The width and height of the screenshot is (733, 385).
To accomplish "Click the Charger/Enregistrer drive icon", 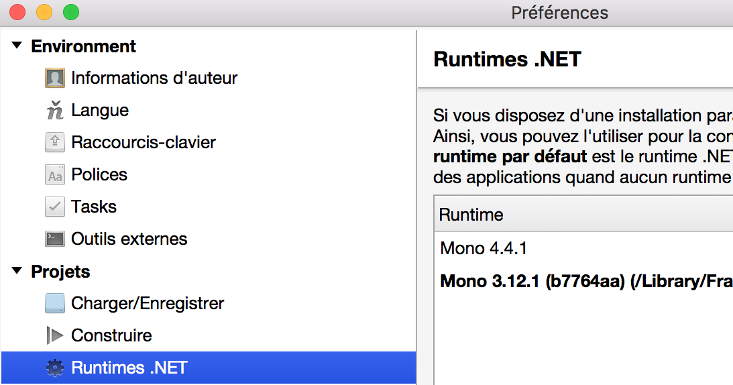I will pos(55,303).
